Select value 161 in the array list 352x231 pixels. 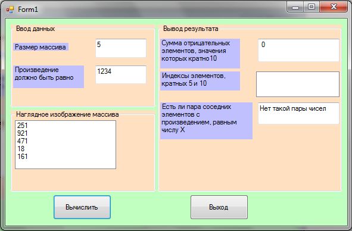click(x=22, y=157)
